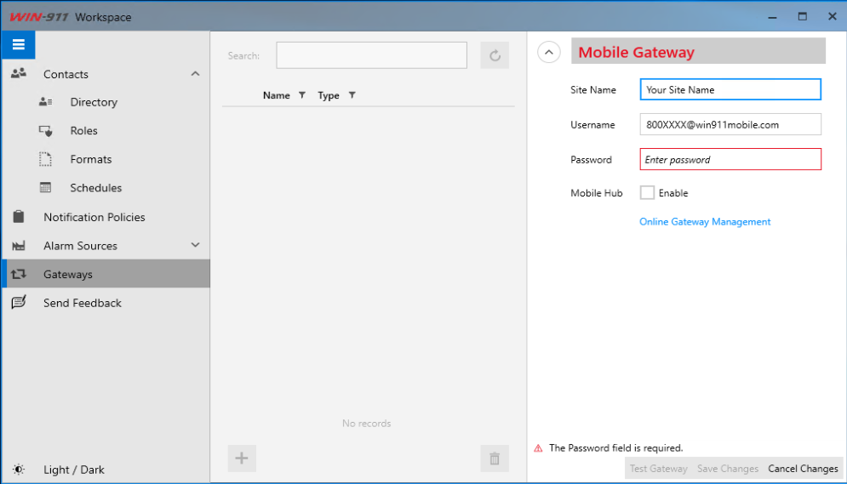Click the Username field

[730, 125]
